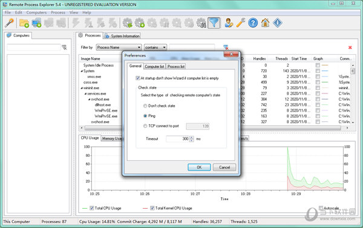The width and height of the screenshot is (363, 228).
Task: Confirm Preferences with the OK button
Action: pyautogui.click(x=199, y=167)
